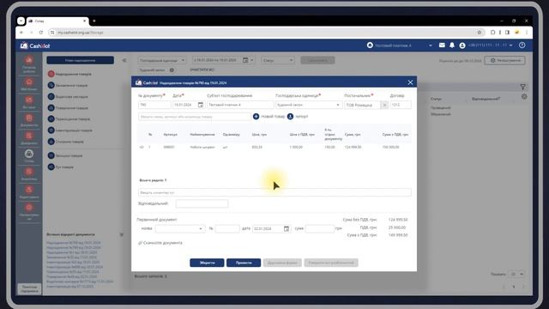Open the Господарська одиниця filter dropdown behind the dialog
Image resolution: width=549 pixels, height=309 pixels.
[x=161, y=60]
